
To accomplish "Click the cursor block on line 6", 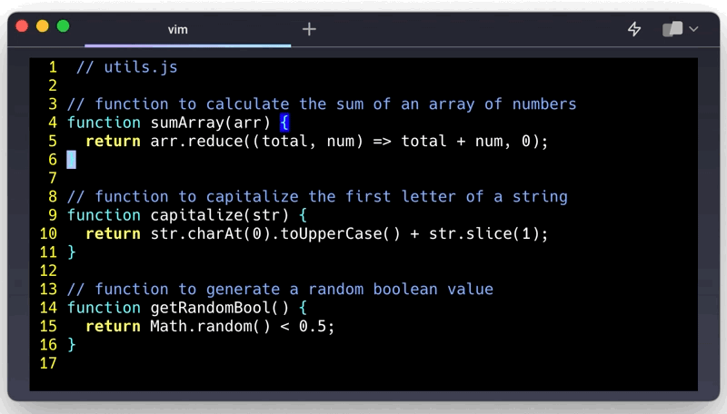I will (72, 160).
